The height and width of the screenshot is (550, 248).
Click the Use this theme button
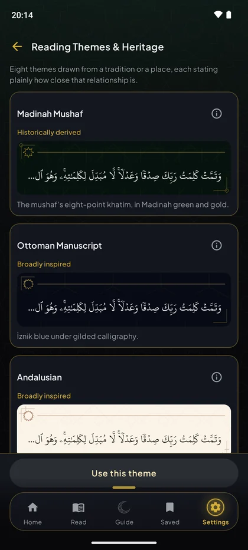pyautogui.click(x=124, y=473)
